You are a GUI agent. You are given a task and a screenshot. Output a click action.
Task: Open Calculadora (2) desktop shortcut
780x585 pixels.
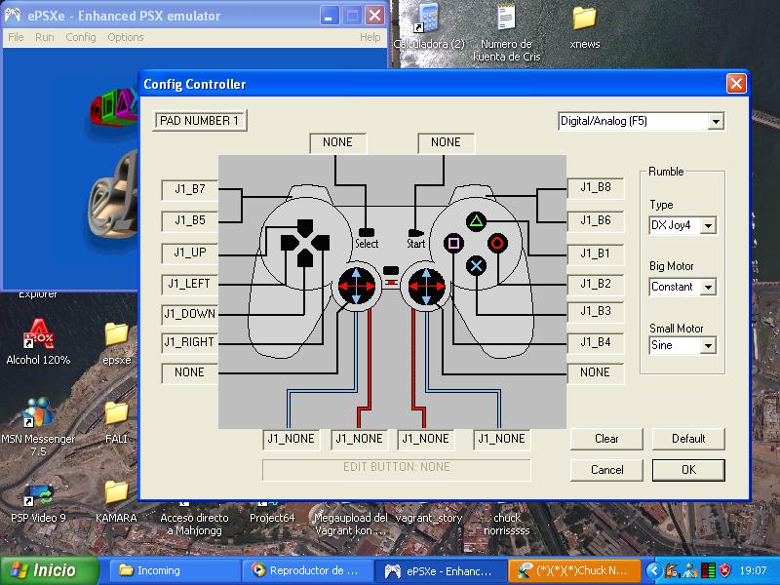429,27
